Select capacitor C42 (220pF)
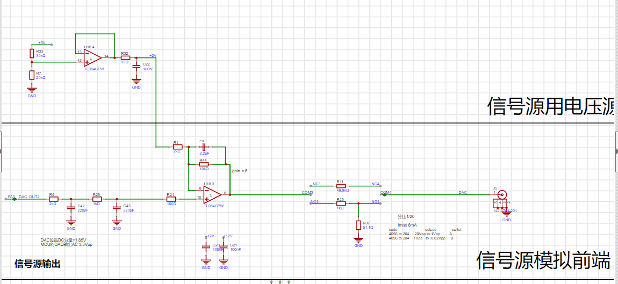618x284 pixels. tap(71, 208)
